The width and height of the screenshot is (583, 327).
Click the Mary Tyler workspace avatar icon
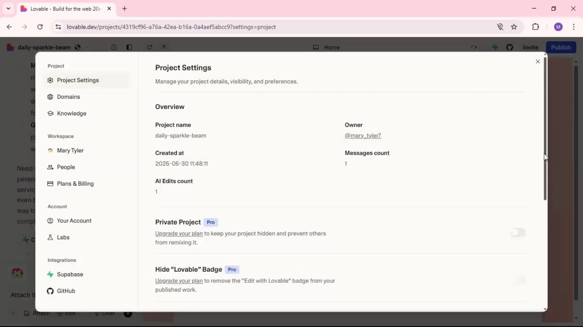pyautogui.click(x=50, y=150)
